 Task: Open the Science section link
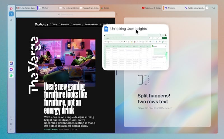point(77,25)
